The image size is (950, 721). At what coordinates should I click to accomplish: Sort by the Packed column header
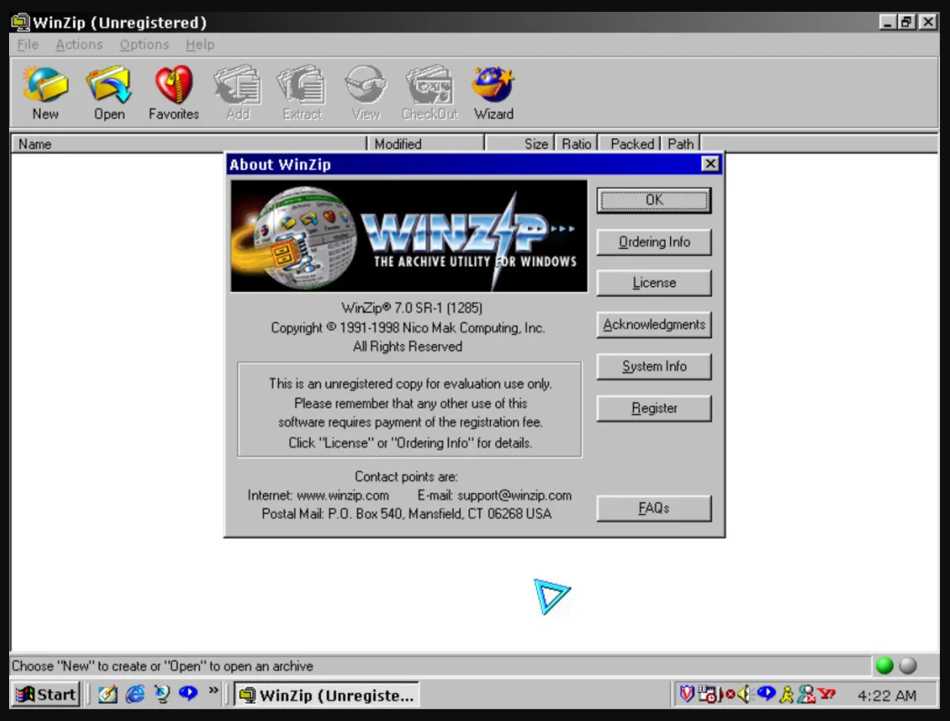pyautogui.click(x=631, y=143)
